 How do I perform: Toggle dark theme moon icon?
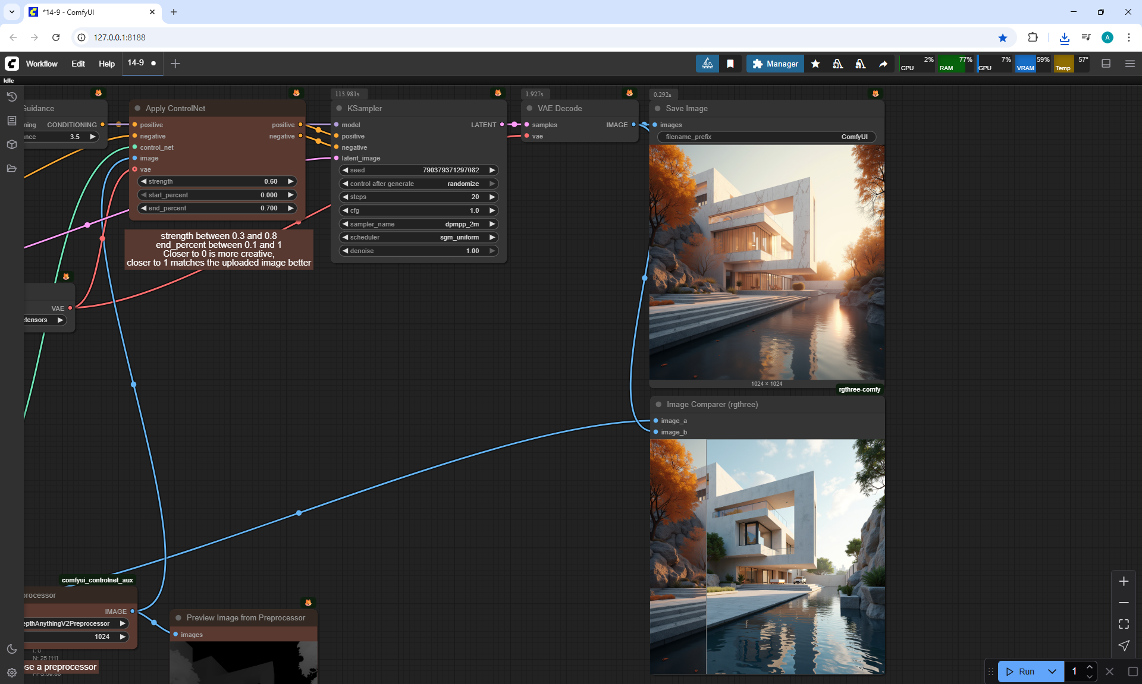(11, 649)
